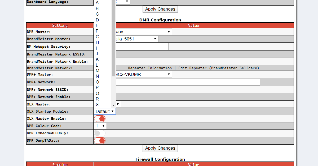Image resolution: width=318 pixels, height=166 pixels.
Task: Click the dropdown list scrollbar thumb
Action: 113,38
